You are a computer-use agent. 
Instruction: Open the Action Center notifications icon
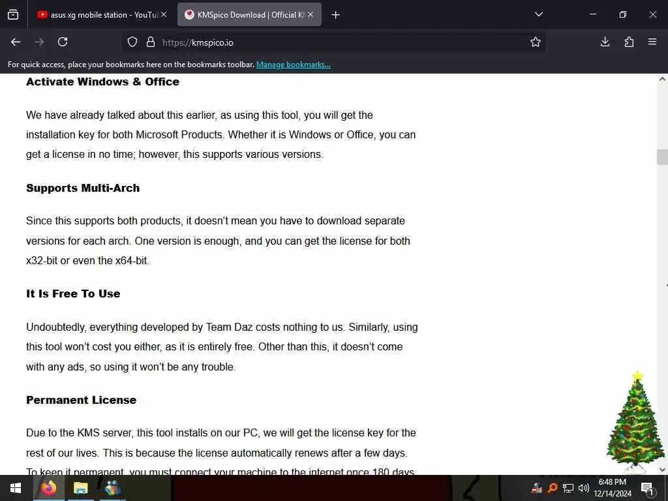(647, 488)
